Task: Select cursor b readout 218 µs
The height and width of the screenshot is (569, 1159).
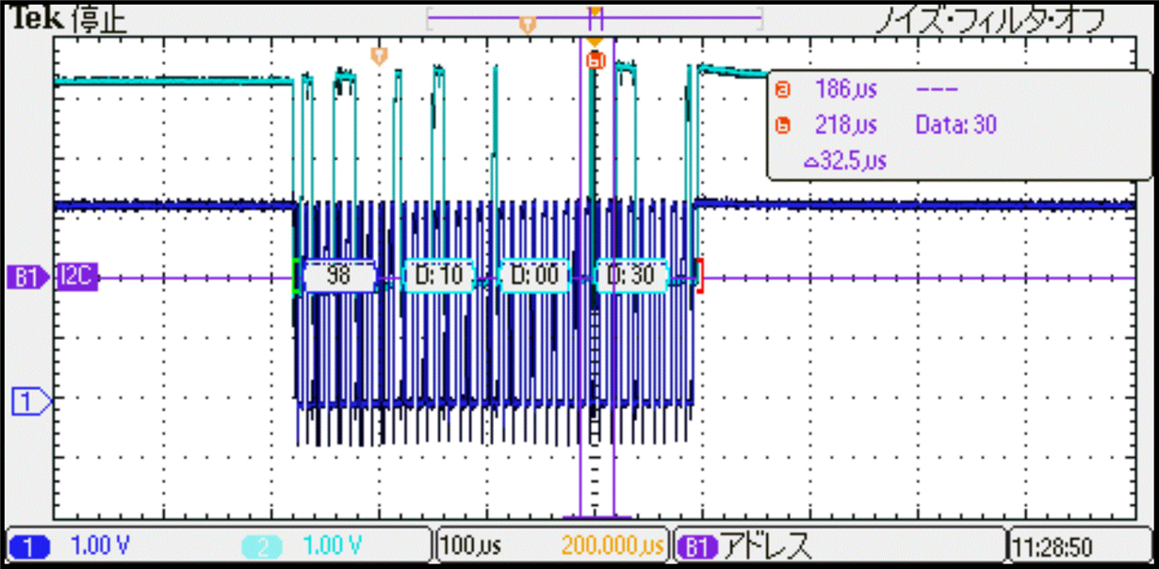Action: click(x=846, y=124)
